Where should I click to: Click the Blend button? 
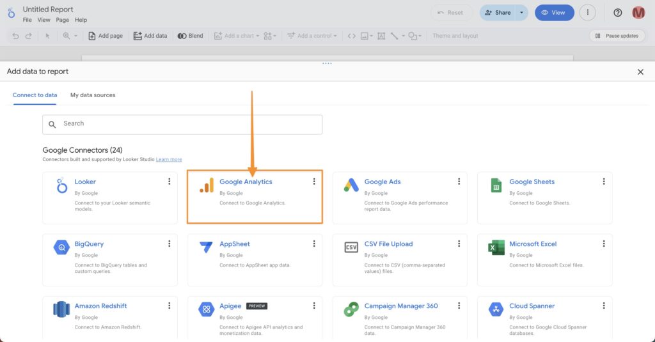coord(191,36)
